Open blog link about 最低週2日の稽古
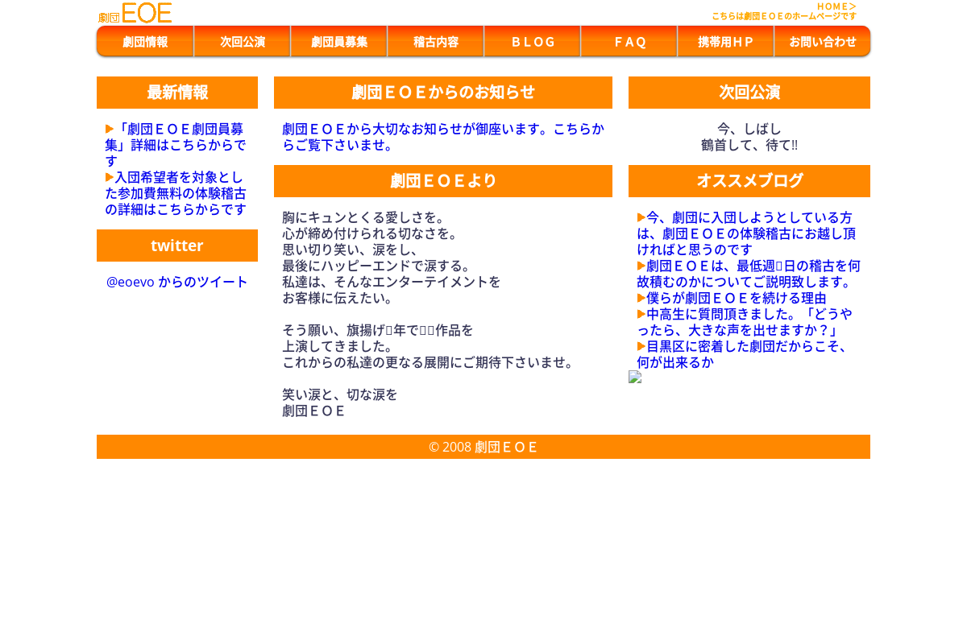967x644 pixels. (x=749, y=274)
